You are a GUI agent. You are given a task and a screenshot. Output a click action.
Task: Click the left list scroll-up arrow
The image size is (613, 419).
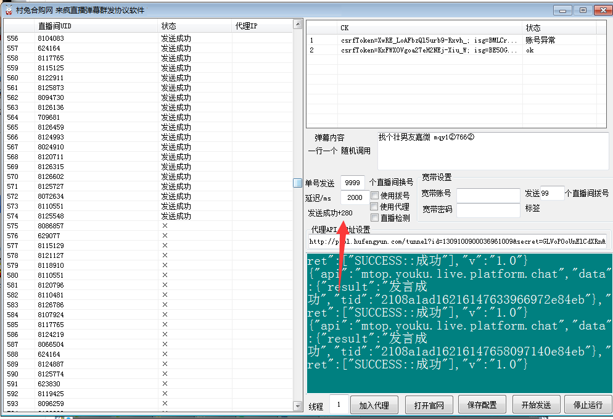[x=298, y=24]
